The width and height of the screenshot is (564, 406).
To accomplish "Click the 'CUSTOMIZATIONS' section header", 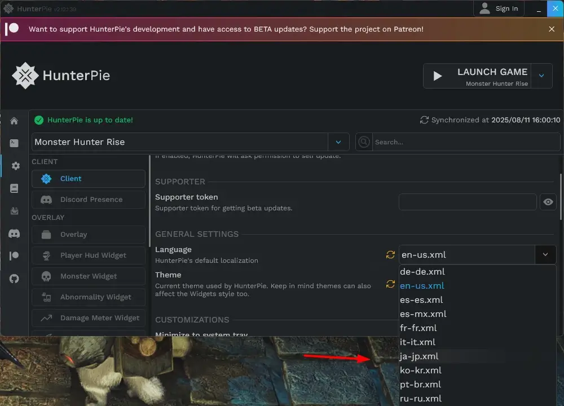I will coord(192,320).
